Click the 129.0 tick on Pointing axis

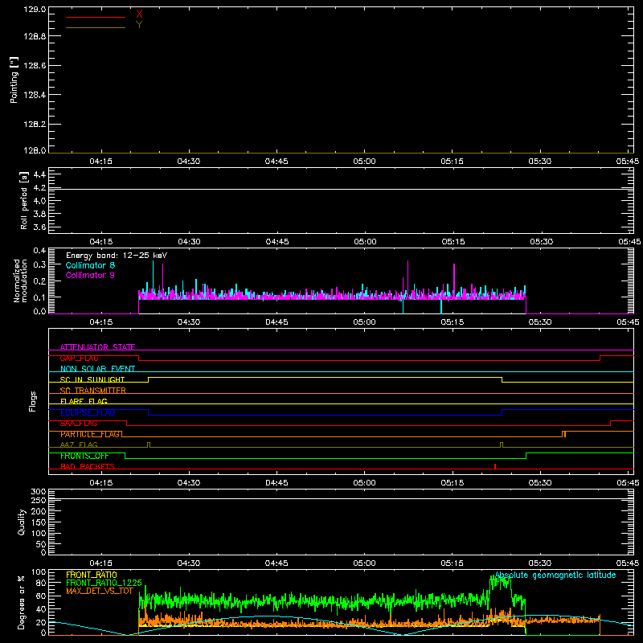point(35,9)
